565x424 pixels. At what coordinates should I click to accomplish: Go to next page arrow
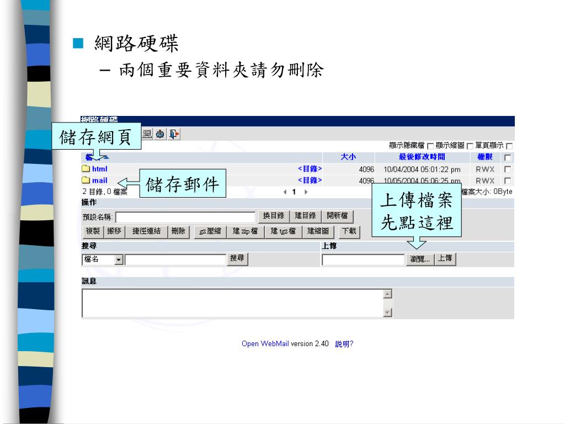pos(306,192)
